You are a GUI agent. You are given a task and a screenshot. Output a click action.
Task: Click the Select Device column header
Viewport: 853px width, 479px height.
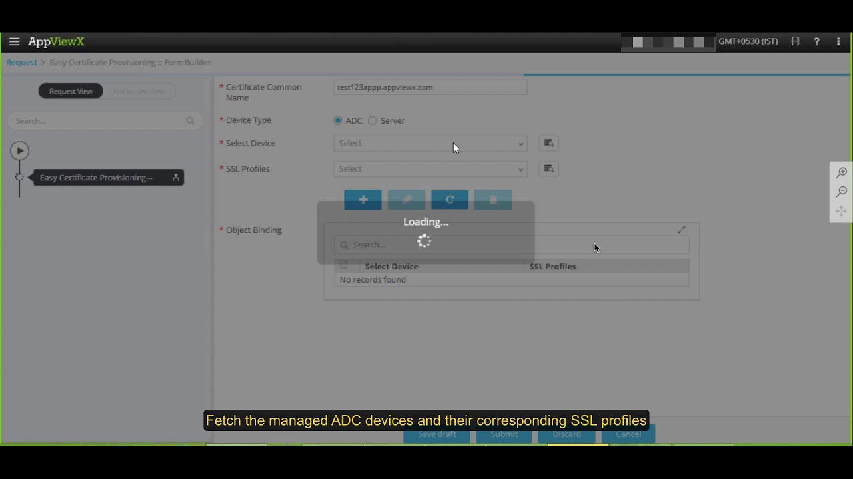click(391, 266)
